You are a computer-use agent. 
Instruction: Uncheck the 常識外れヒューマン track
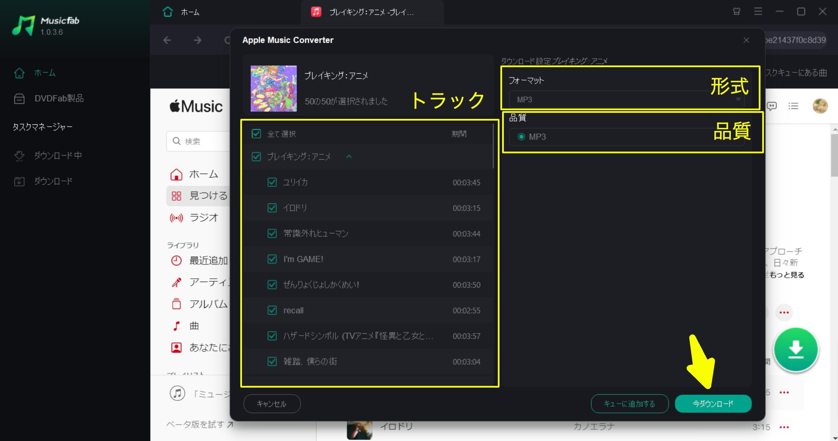click(x=272, y=233)
